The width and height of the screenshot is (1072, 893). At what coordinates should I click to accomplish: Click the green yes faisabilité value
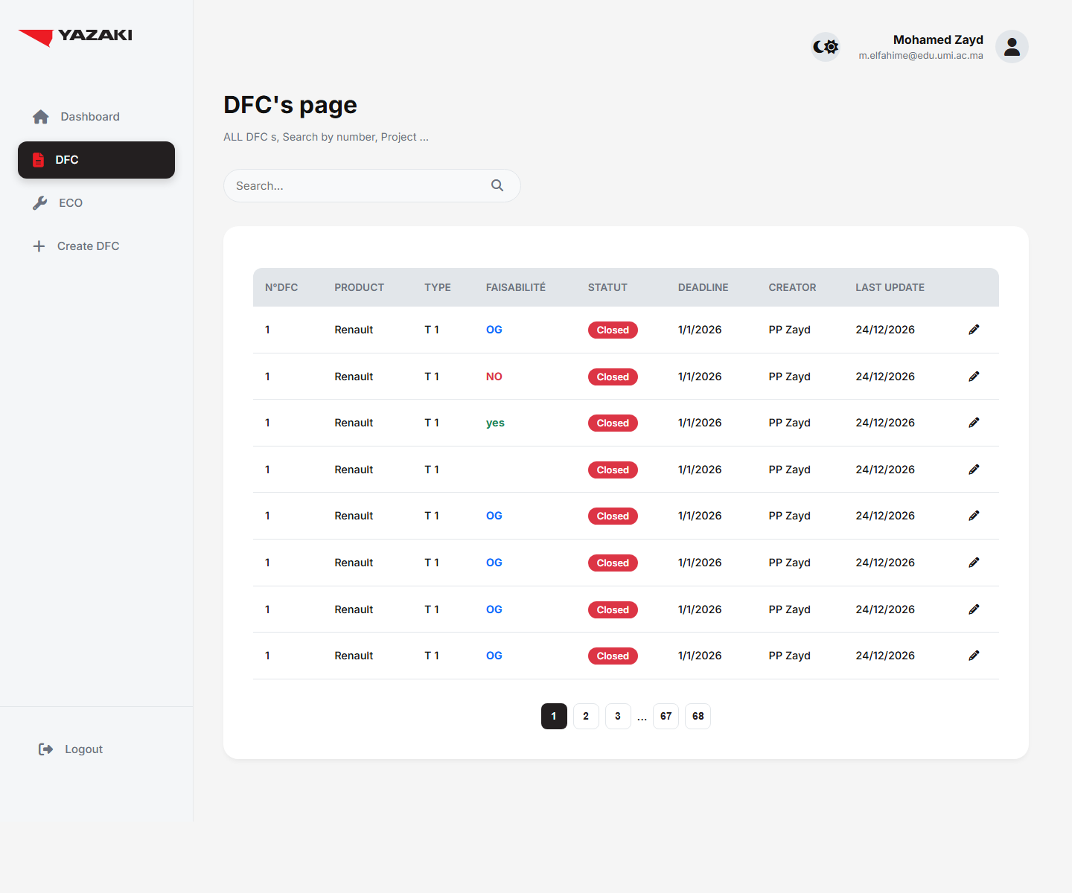495,423
